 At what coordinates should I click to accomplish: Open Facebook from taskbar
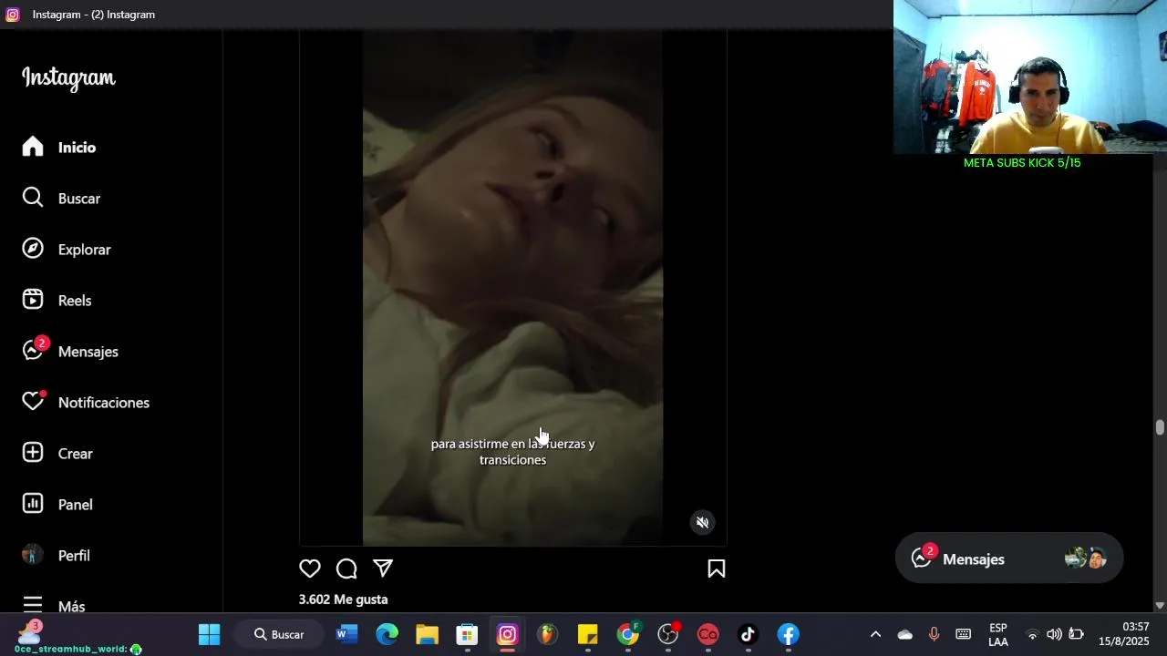[789, 634]
